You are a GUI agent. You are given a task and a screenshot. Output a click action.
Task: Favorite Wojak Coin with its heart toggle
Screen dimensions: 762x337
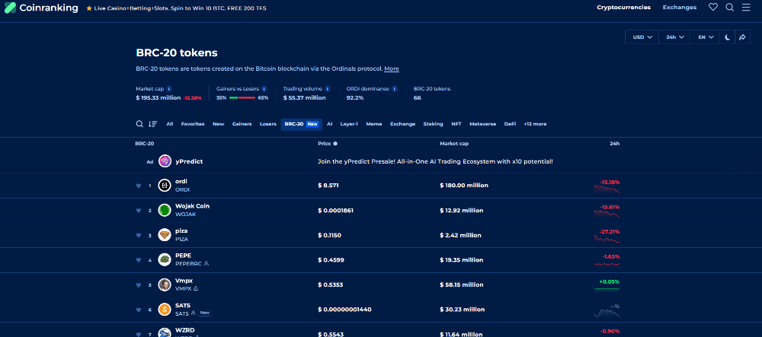coord(139,211)
